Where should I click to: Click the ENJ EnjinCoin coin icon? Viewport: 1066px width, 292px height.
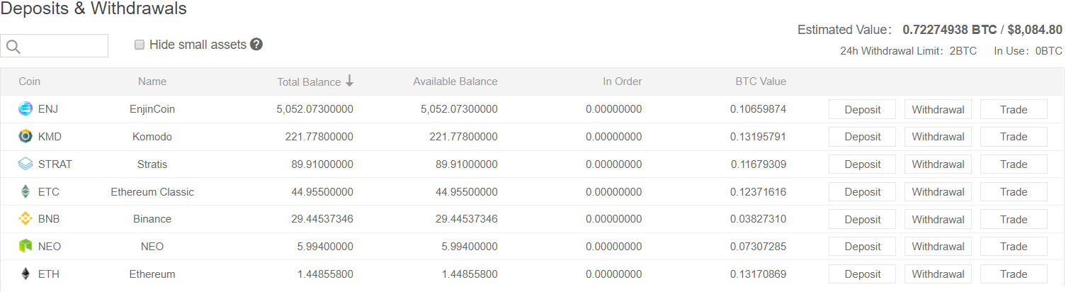pyautogui.click(x=25, y=109)
